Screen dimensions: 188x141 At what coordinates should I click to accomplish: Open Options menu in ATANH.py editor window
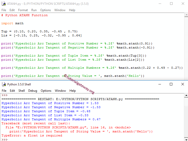[45, 10]
